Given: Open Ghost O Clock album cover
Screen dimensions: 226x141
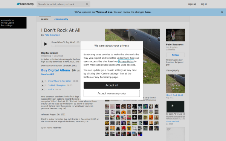Looking at the screenshot, I should click(176, 110).
